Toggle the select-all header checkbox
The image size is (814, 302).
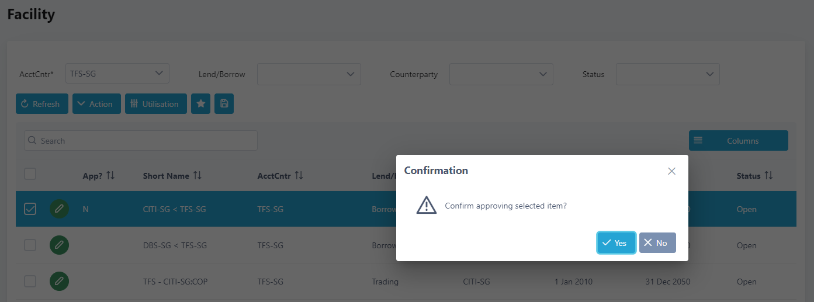coord(30,174)
